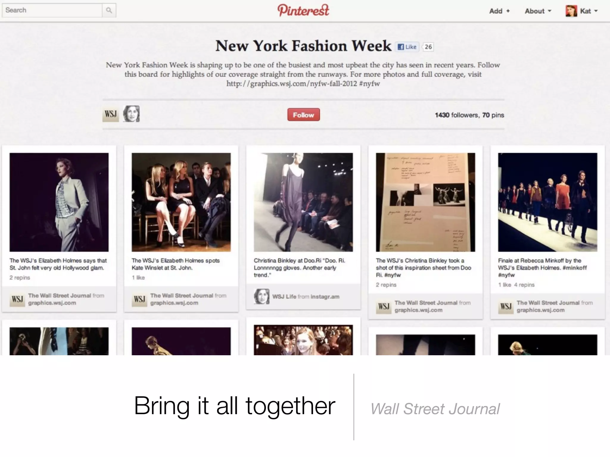Click '2 repins' under Hollywood glam pin
This screenshot has height=457, width=610.
20,278
